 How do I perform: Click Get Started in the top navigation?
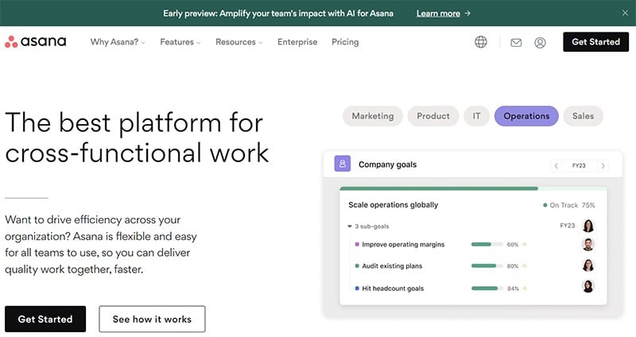[x=595, y=42]
